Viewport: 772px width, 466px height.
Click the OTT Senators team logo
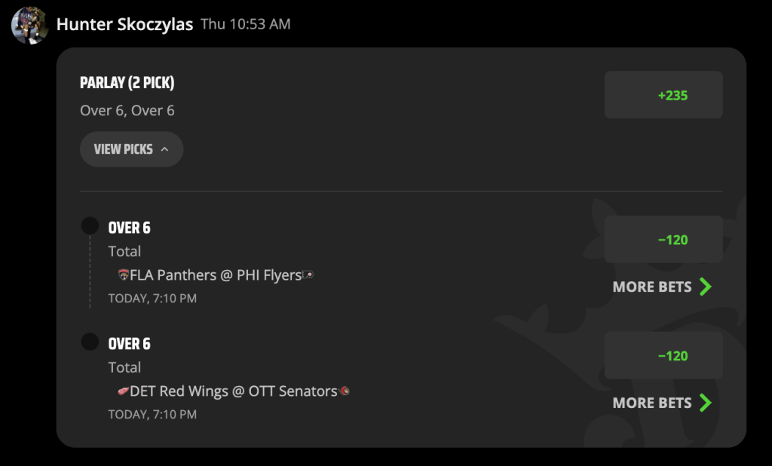[x=345, y=391]
